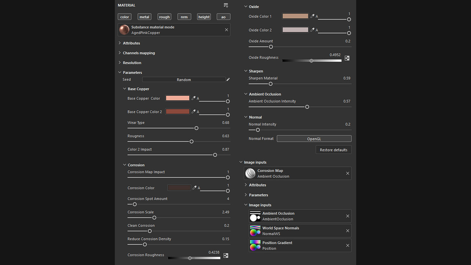This screenshot has height=265, width=471.
Task: Pick Base Copper Color with eyedropper
Action: click(x=193, y=98)
